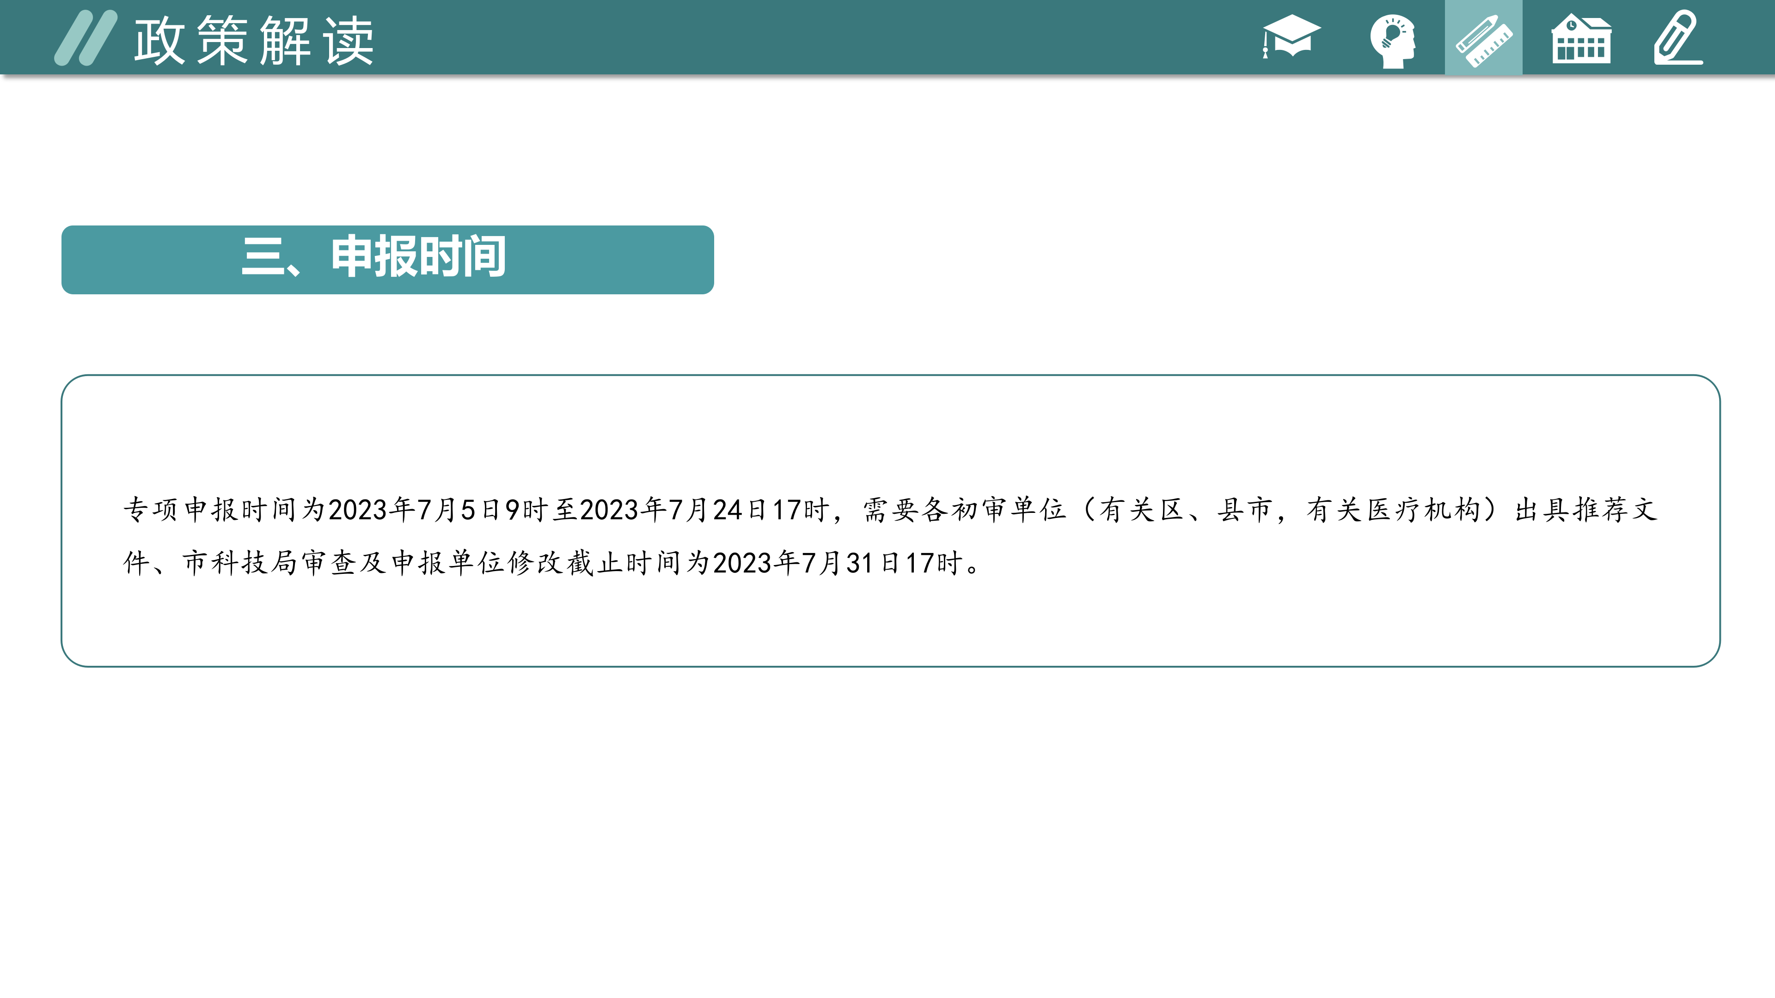
Task: Click the highlighted pencil and ruler icon
Action: 1483,38
